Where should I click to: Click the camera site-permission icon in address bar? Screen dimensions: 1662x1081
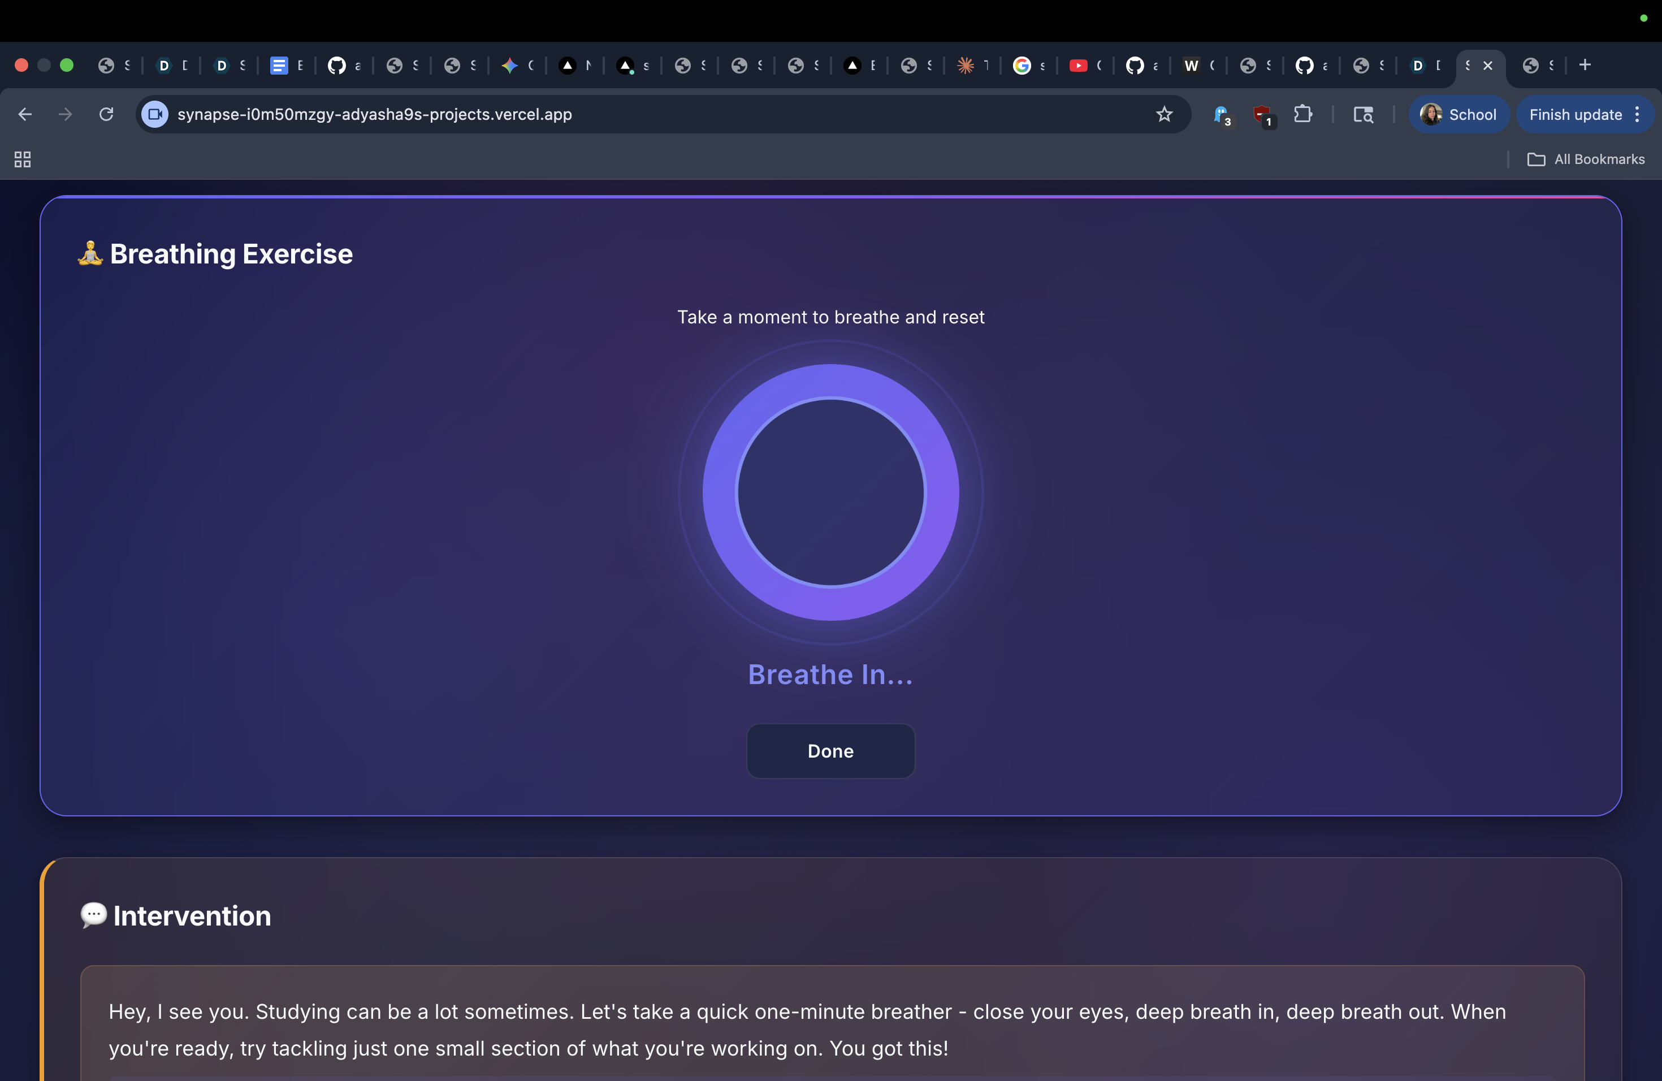pyautogui.click(x=154, y=115)
